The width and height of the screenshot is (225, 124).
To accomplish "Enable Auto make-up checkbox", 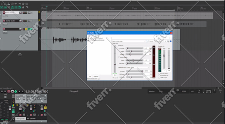I will (x=159, y=76).
